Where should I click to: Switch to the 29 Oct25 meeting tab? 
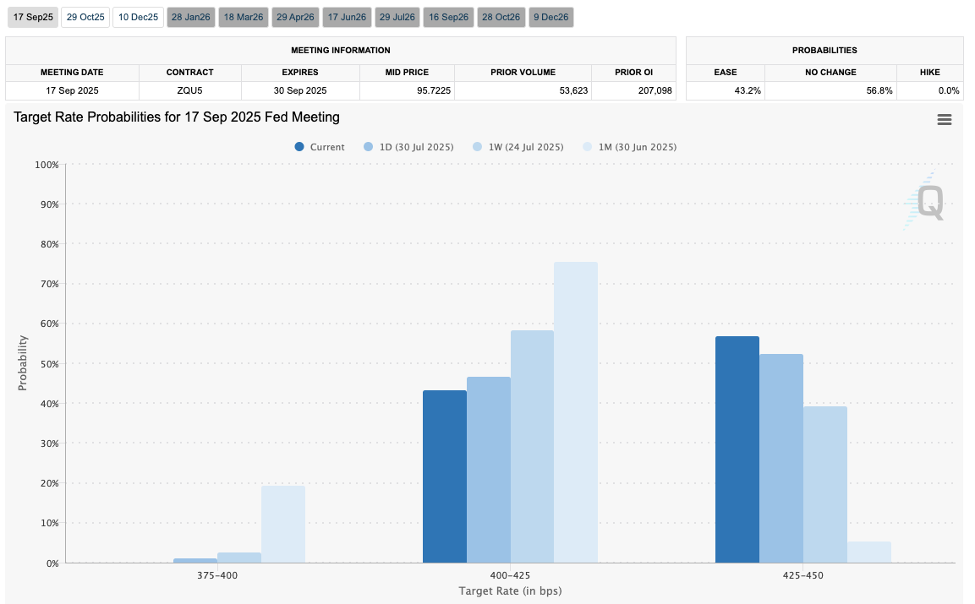(85, 17)
